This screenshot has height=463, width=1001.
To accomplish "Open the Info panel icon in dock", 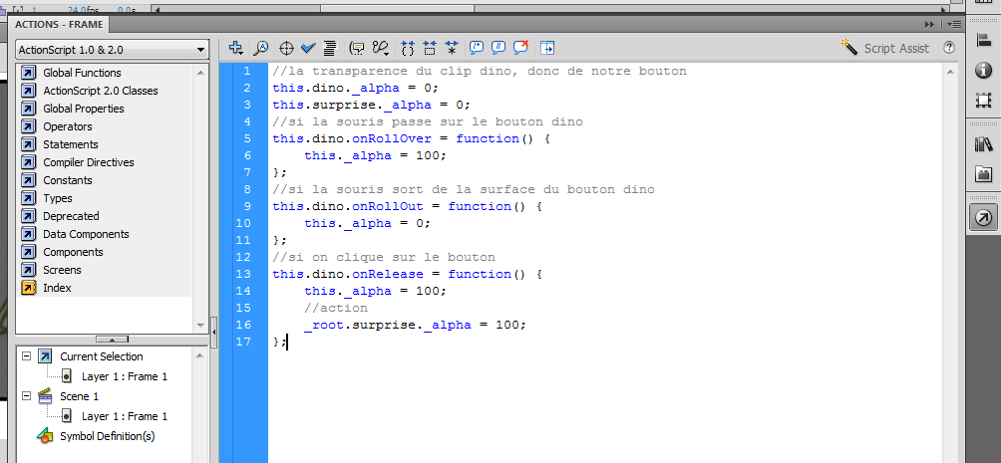I will click(x=984, y=70).
